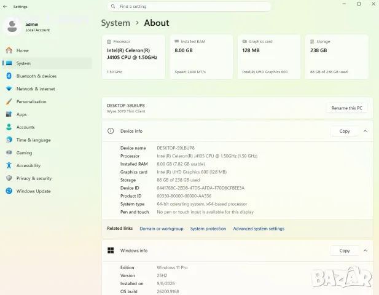Open System protection link
The width and height of the screenshot is (379, 295).
tap(208, 229)
